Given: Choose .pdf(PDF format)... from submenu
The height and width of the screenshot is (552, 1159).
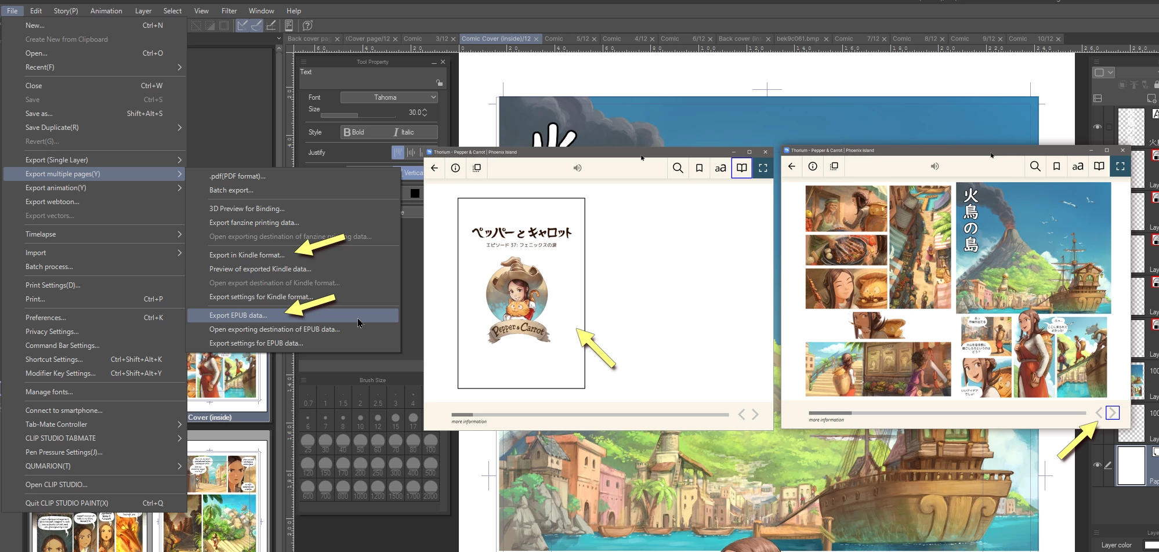Looking at the screenshot, I should tap(293, 176).
